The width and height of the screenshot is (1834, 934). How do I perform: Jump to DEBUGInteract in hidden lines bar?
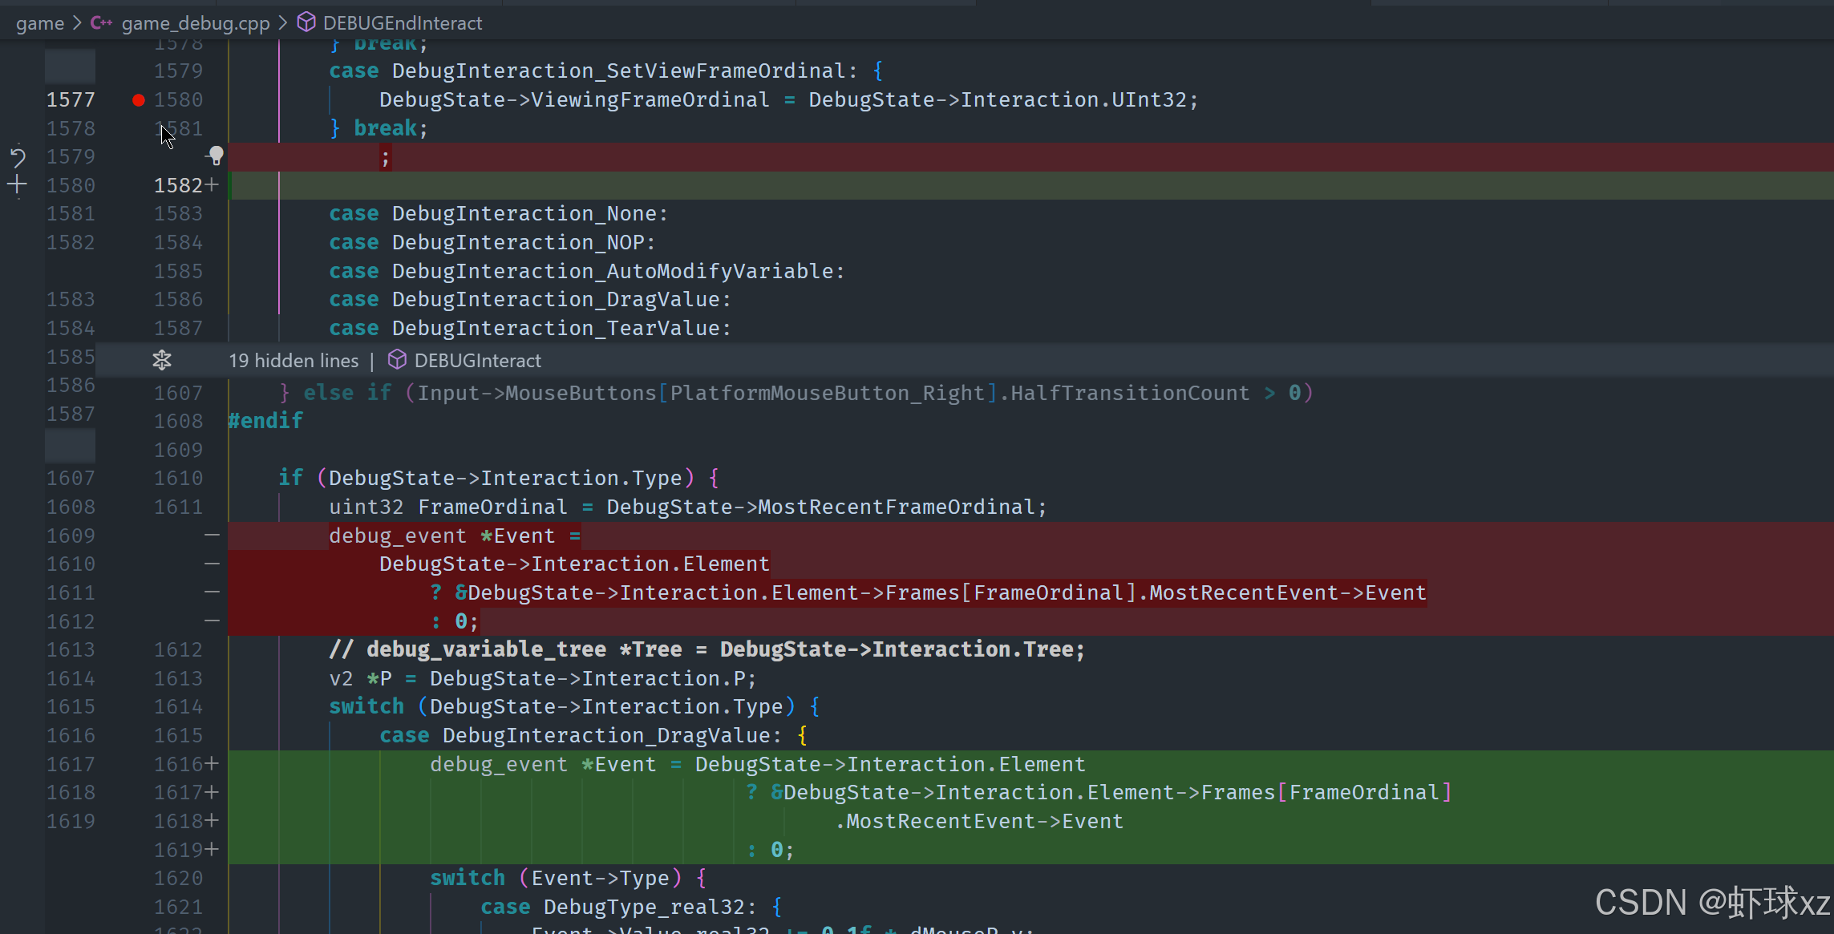tap(477, 361)
